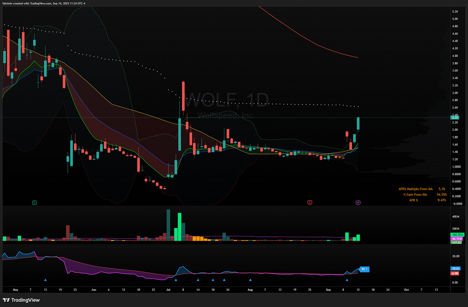Click the blue RS value label 10.63

(x=456, y=269)
